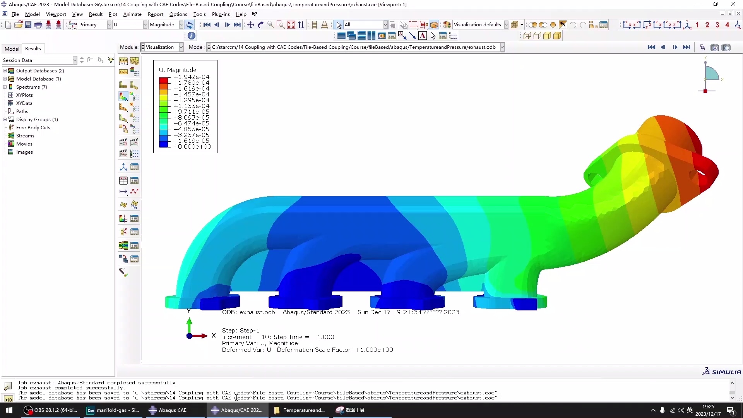
Task: Click the Query information icon
Action: [192, 36]
